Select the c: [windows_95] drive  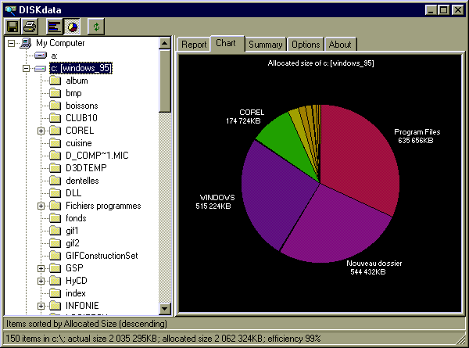pyautogui.click(x=80, y=69)
